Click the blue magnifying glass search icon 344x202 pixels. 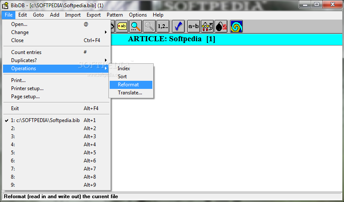tap(136, 26)
